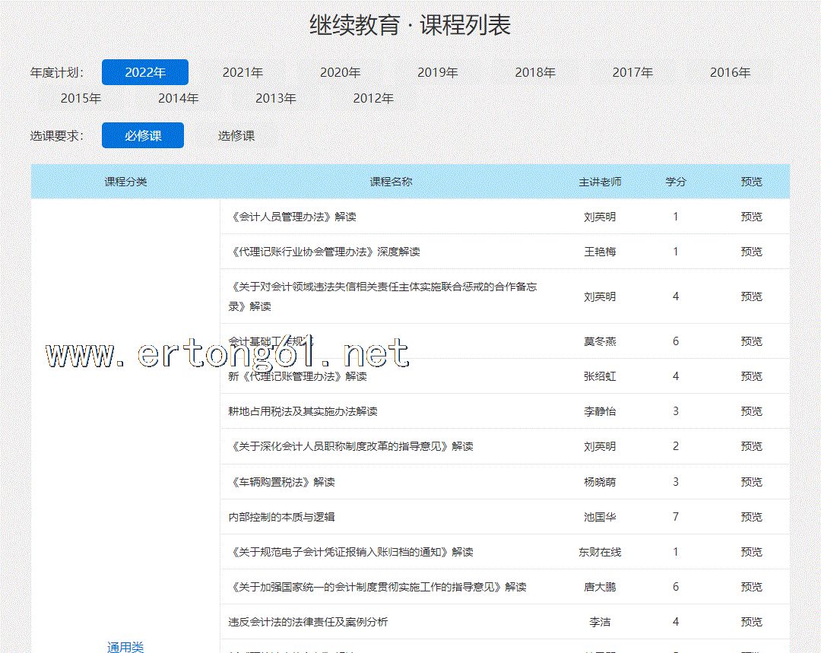
Task: Preview《会计人员管理办法》解读 course
Action: point(751,217)
